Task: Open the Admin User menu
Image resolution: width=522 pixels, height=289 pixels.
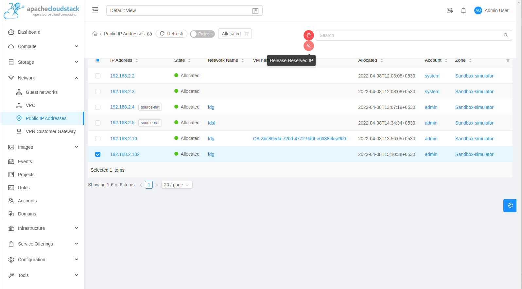Action: (491, 10)
